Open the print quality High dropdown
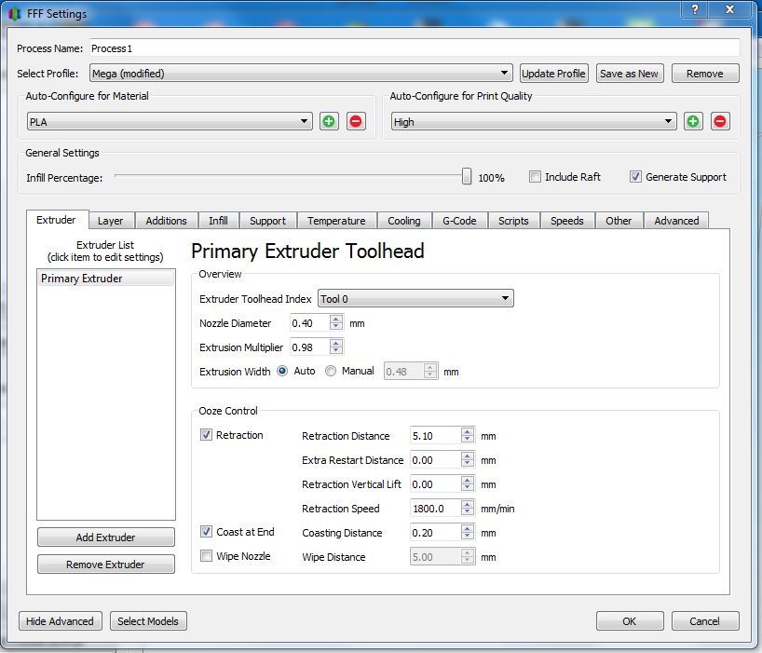This screenshot has height=653, width=762. point(533,122)
